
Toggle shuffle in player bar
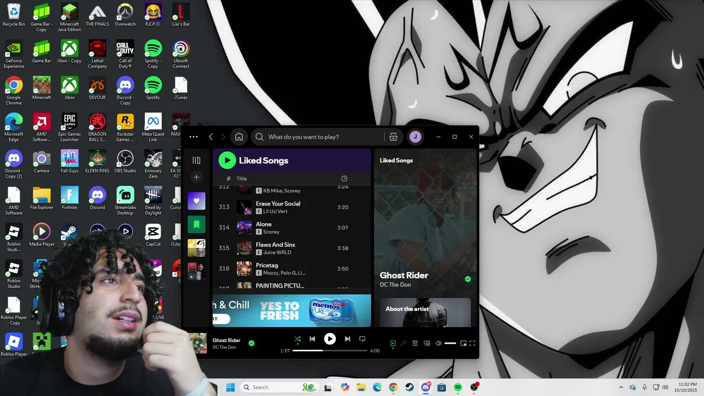tap(298, 339)
